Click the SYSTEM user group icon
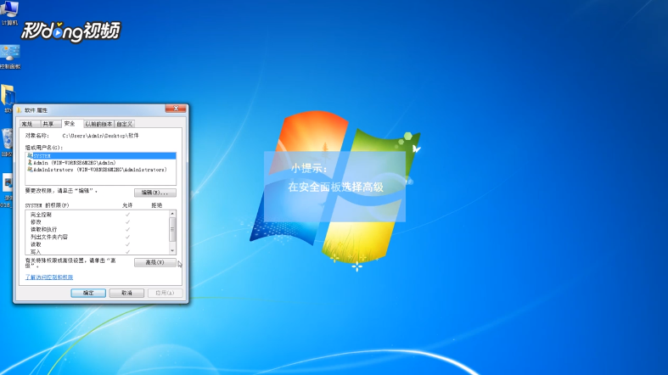Viewport: 668px width, 375px height. pos(30,156)
